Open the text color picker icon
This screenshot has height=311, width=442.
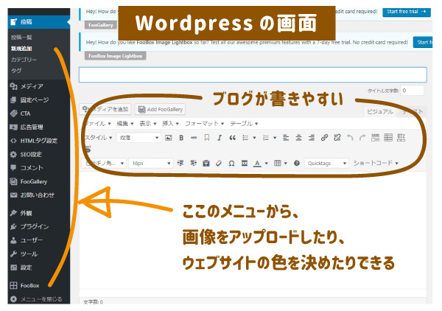click(x=259, y=163)
